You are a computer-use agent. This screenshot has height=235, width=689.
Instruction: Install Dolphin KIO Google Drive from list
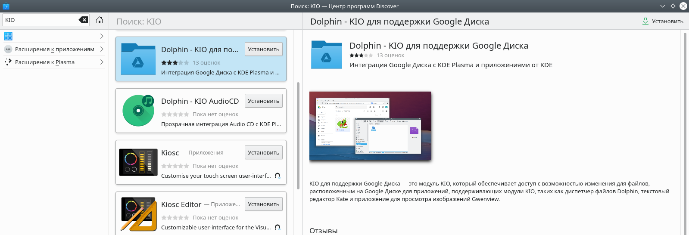click(264, 49)
